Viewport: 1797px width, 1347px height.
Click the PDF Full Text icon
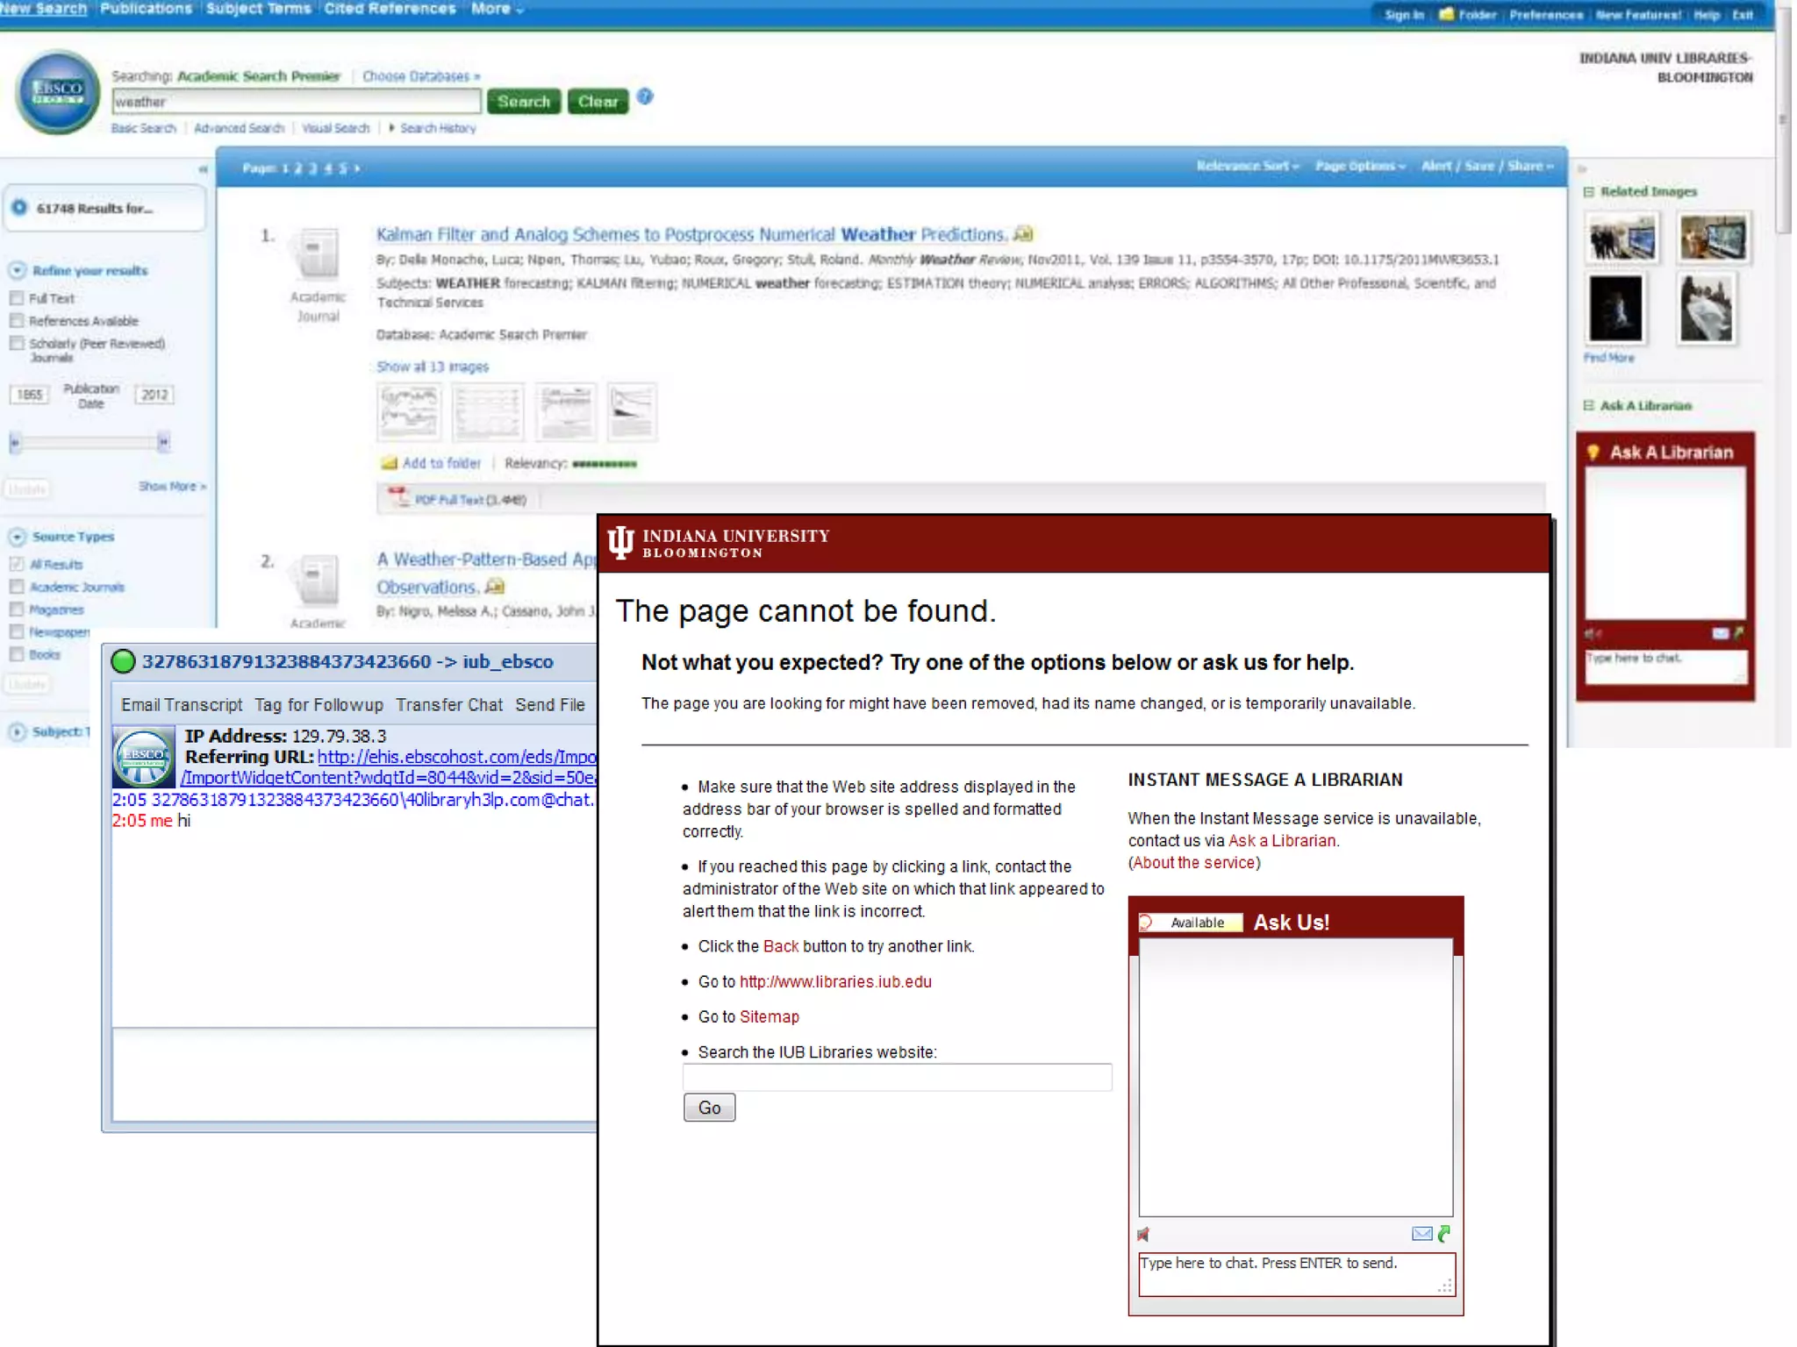point(399,498)
